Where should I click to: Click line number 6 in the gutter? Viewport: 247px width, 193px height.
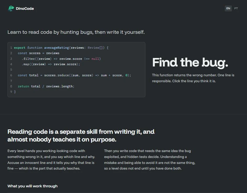(x=11, y=75)
